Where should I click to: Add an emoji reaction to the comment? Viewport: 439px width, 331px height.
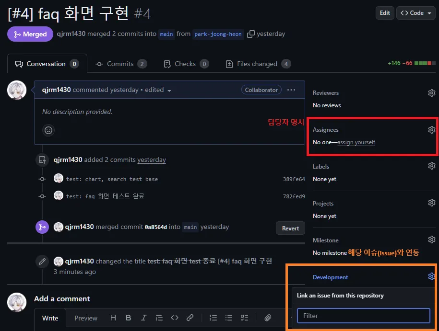tap(48, 130)
